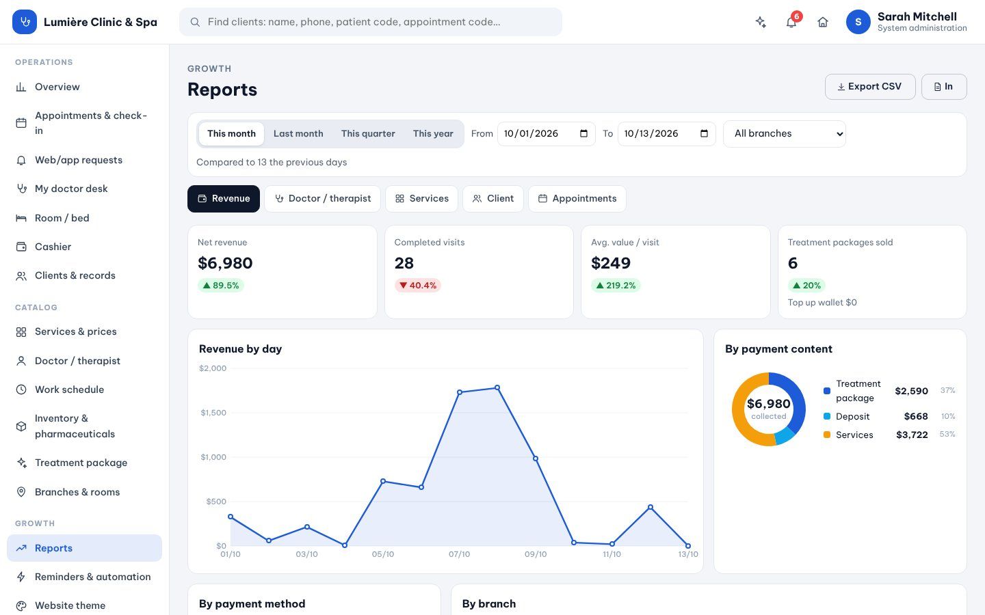The width and height of the screenshot is (985, 615).
Task: Click the Work schedule clock icon
Action: (x=21, y=389)
